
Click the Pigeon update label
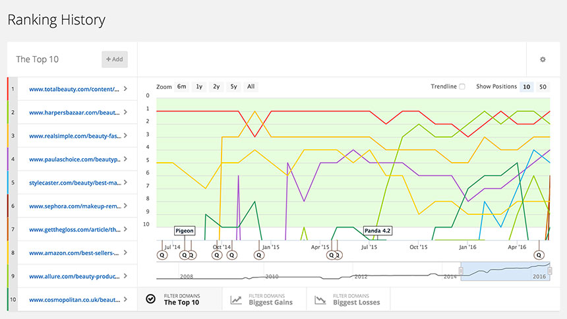click(x=185, y=231)
